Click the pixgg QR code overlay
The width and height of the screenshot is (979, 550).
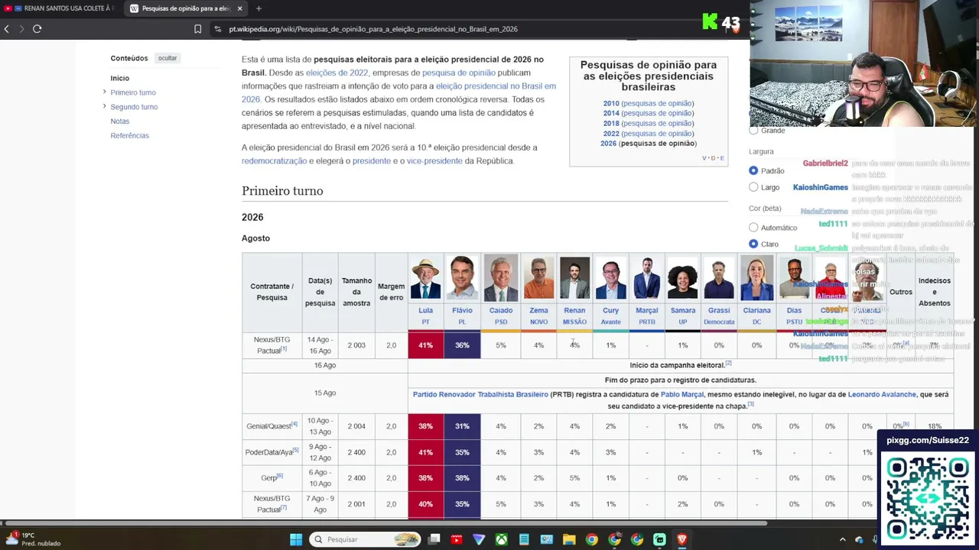(928, 497)
